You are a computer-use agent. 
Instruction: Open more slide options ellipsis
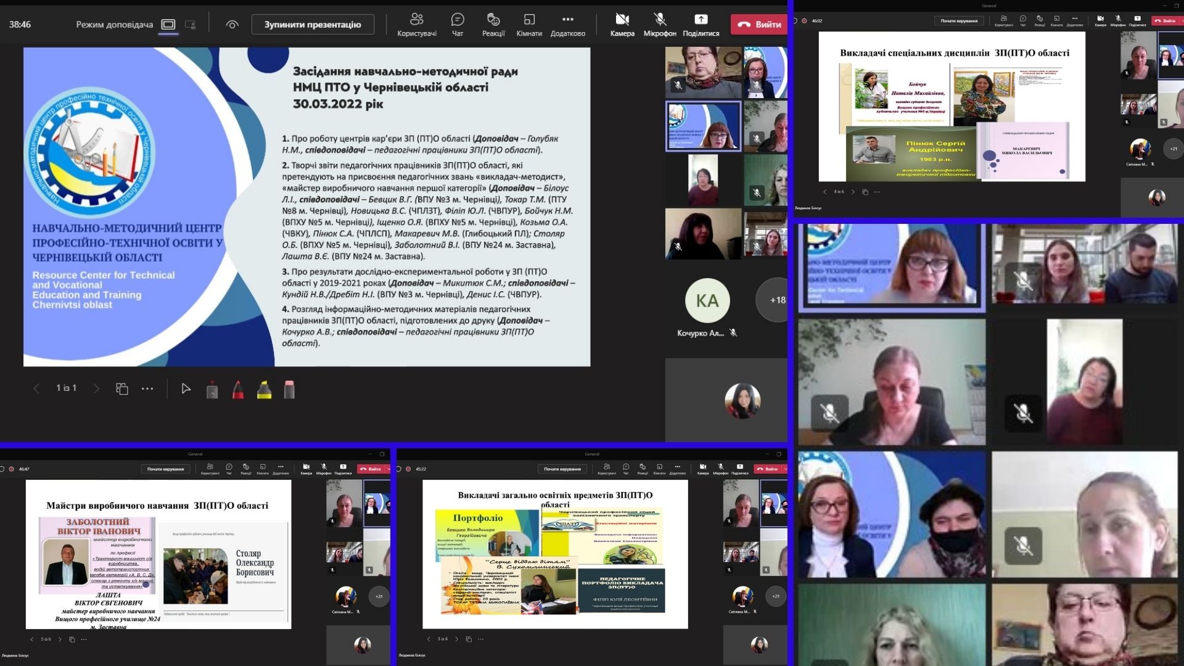tap(147, 388)
